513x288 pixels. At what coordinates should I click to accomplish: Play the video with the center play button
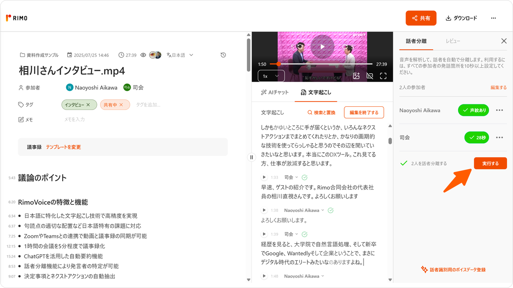(x=322, y=46)
